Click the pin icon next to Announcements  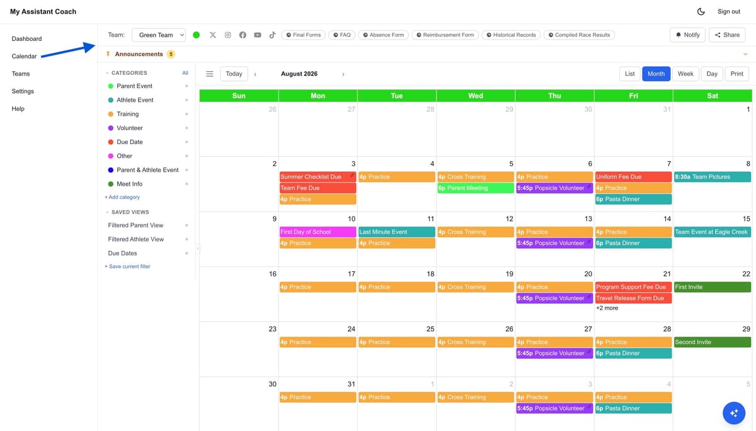pos(108,54)
